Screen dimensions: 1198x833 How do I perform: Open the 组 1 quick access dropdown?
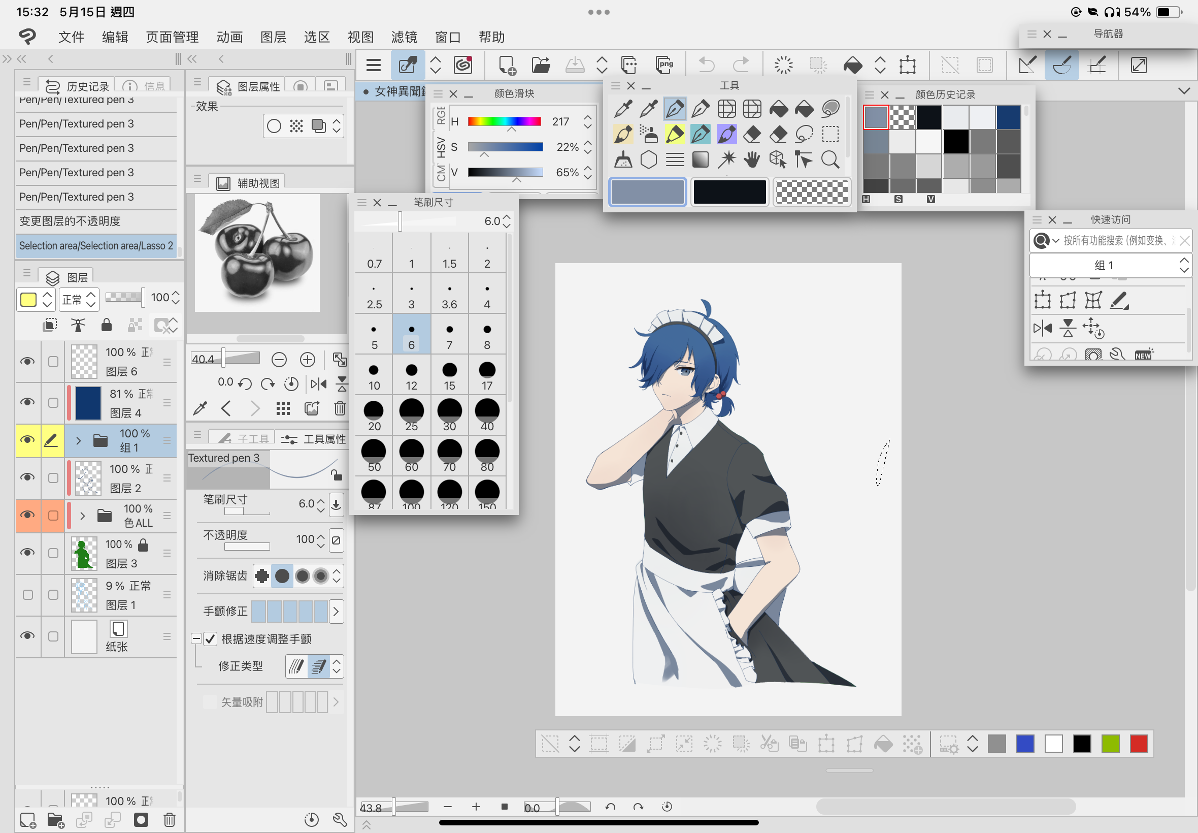1110,265
